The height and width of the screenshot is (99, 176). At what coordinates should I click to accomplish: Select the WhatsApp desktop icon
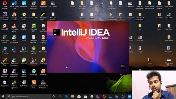pos(34,72)
